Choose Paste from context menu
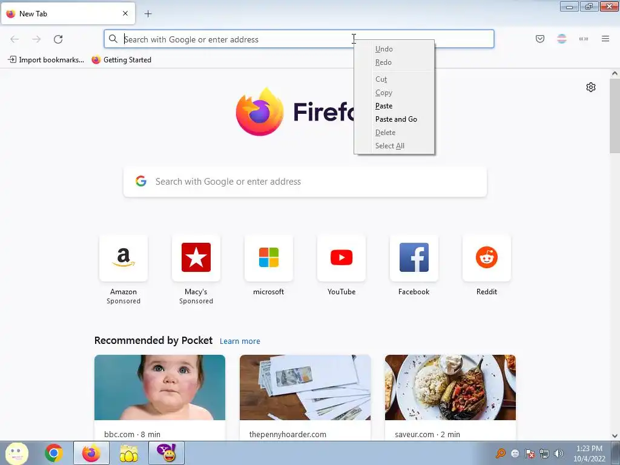 click(383, 106)
